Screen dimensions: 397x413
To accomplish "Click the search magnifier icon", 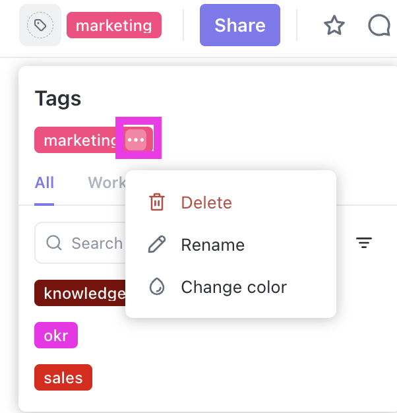I will [54, 243].
